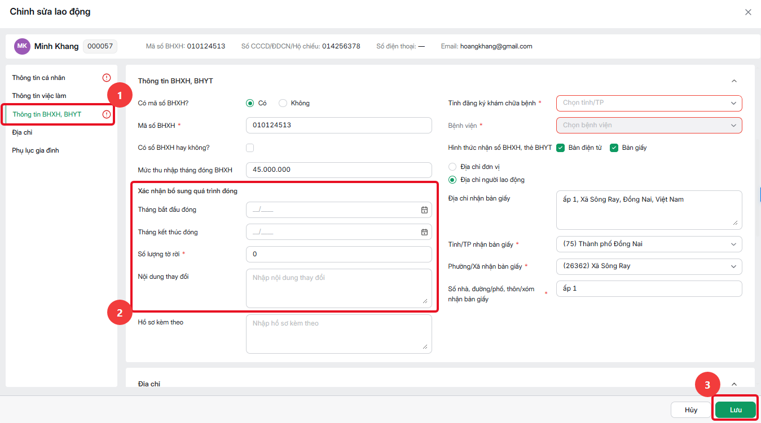Select the Không radio option

283,103
